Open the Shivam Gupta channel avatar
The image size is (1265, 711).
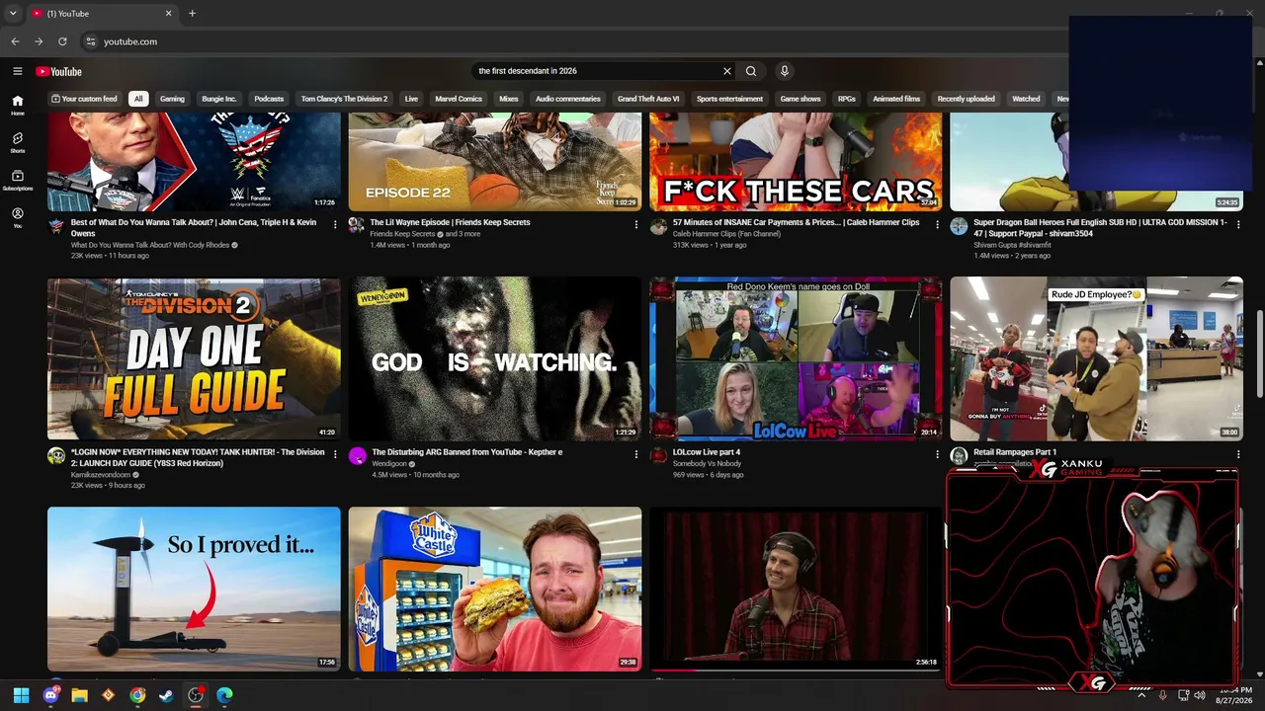(959, 226)
